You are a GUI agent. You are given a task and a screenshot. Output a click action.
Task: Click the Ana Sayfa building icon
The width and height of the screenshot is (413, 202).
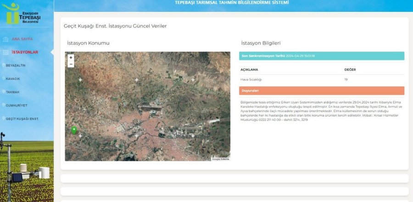point(6,39)
